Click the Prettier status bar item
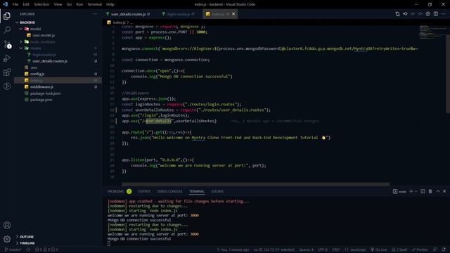This screenshot has height=253, width=450. 420,249
